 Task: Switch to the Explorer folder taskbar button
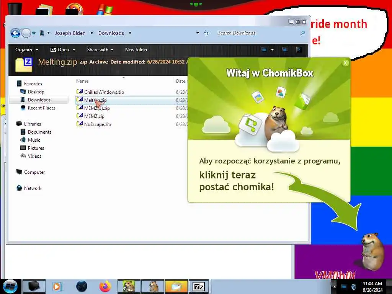(176, 286)
